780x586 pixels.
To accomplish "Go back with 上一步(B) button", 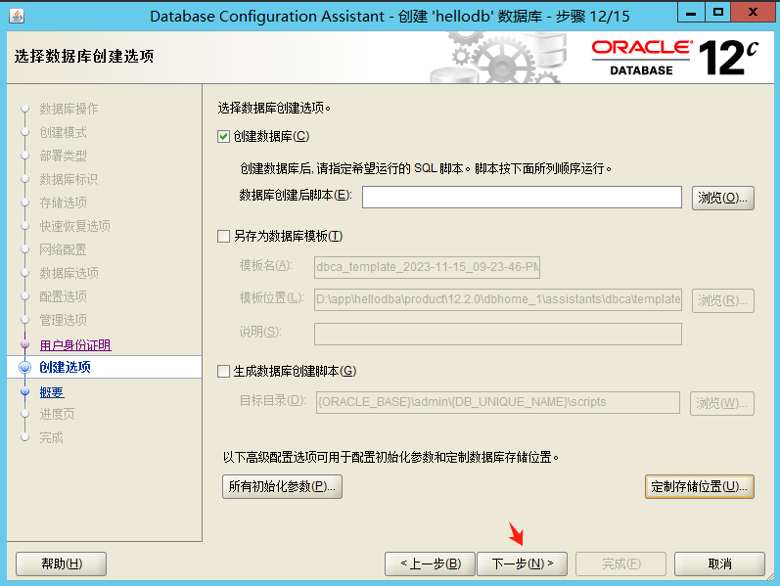I will 431,563.
